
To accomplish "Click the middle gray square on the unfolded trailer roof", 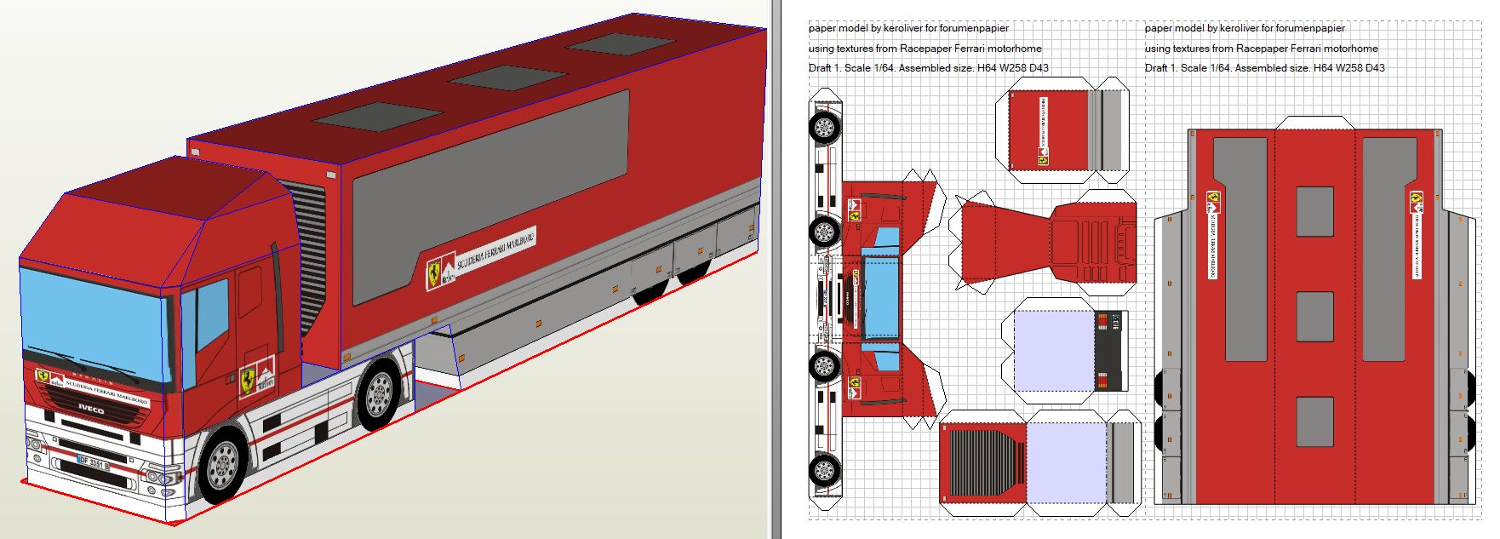I will coord(1314,316).
